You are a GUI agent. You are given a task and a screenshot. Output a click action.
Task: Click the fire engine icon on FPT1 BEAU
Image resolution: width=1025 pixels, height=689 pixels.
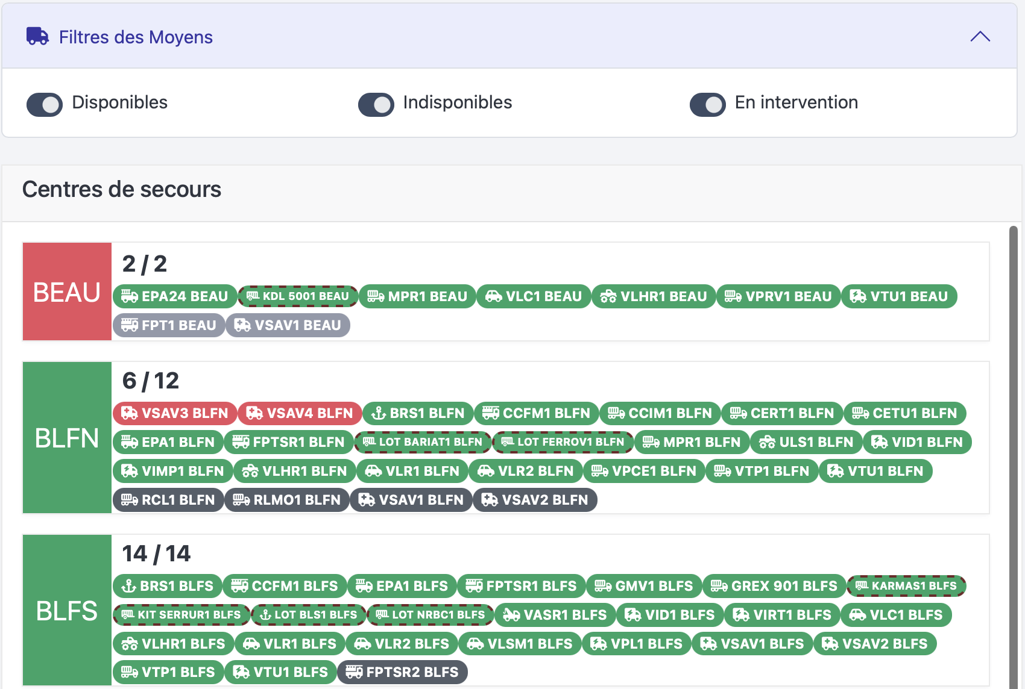click(x=129, y=325)
